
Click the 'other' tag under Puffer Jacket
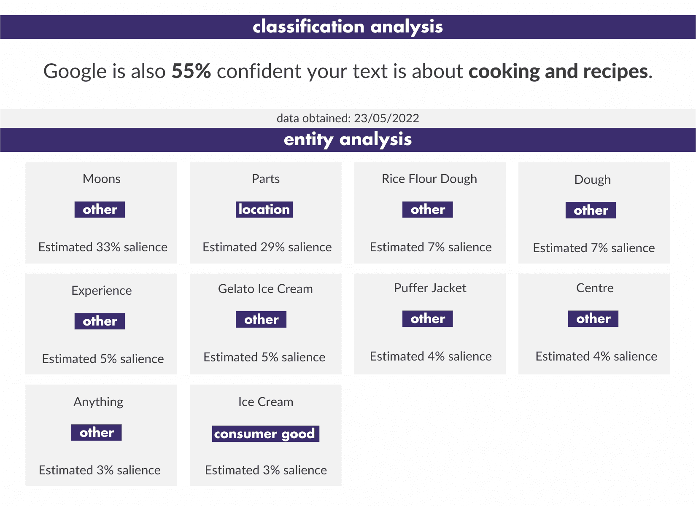tap(427, 319)
